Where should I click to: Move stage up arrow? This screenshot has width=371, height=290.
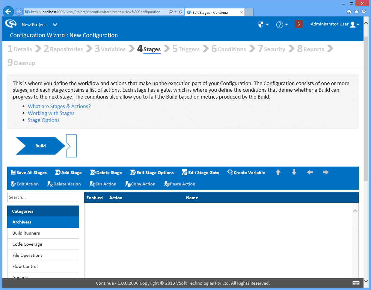pos(278,172)
